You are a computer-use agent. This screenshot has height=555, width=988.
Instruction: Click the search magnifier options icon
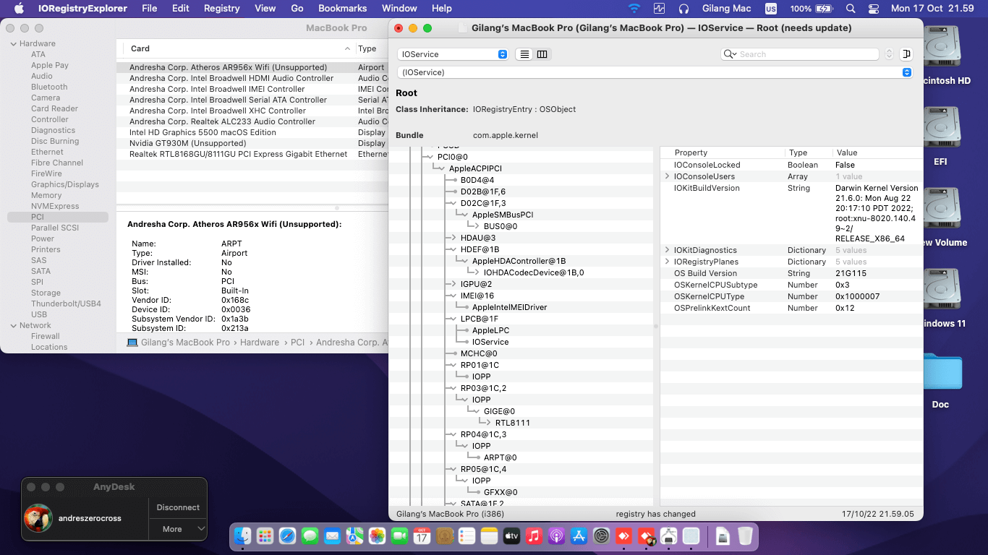click(x=731, y=54)
